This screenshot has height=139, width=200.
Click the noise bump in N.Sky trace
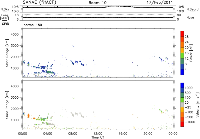[120, 7]
